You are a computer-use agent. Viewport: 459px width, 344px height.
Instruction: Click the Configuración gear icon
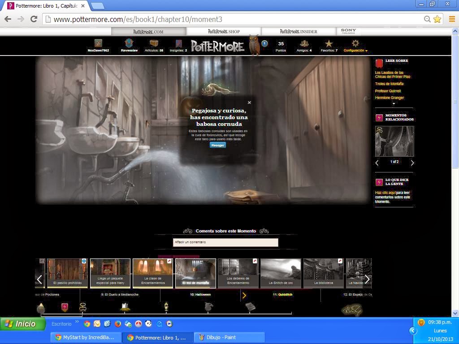pyautogui.click(x=355, y=43)
